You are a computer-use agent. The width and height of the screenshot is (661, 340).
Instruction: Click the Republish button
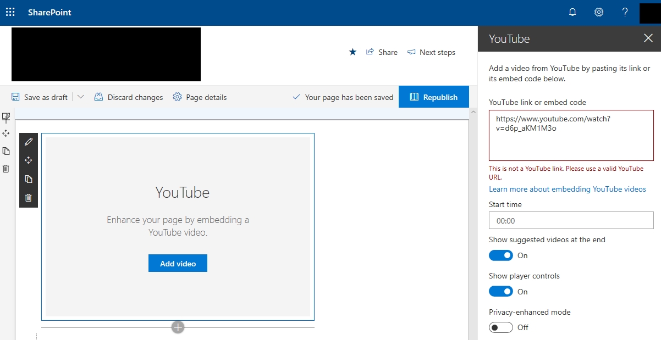coord(434,97)
